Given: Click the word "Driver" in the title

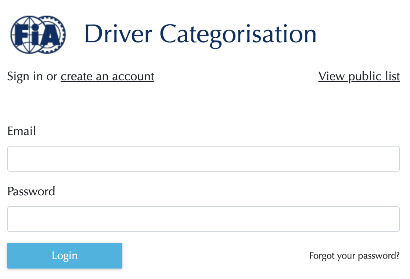Looking at the screenshot, I should coord(118,34).
